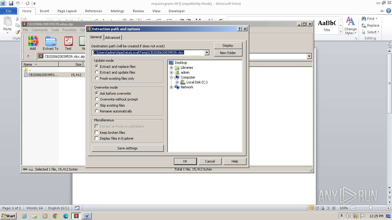
Task: Switch to Print Layout view icon
Action: (311, 208)
